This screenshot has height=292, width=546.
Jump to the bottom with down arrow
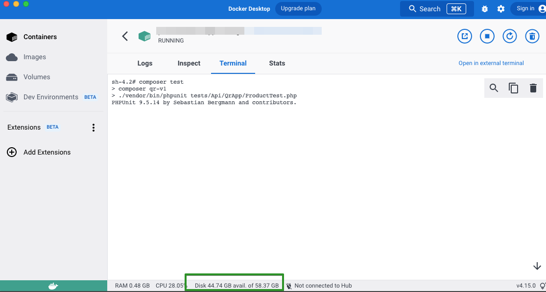pyautogui.click(x=537, y=267)
